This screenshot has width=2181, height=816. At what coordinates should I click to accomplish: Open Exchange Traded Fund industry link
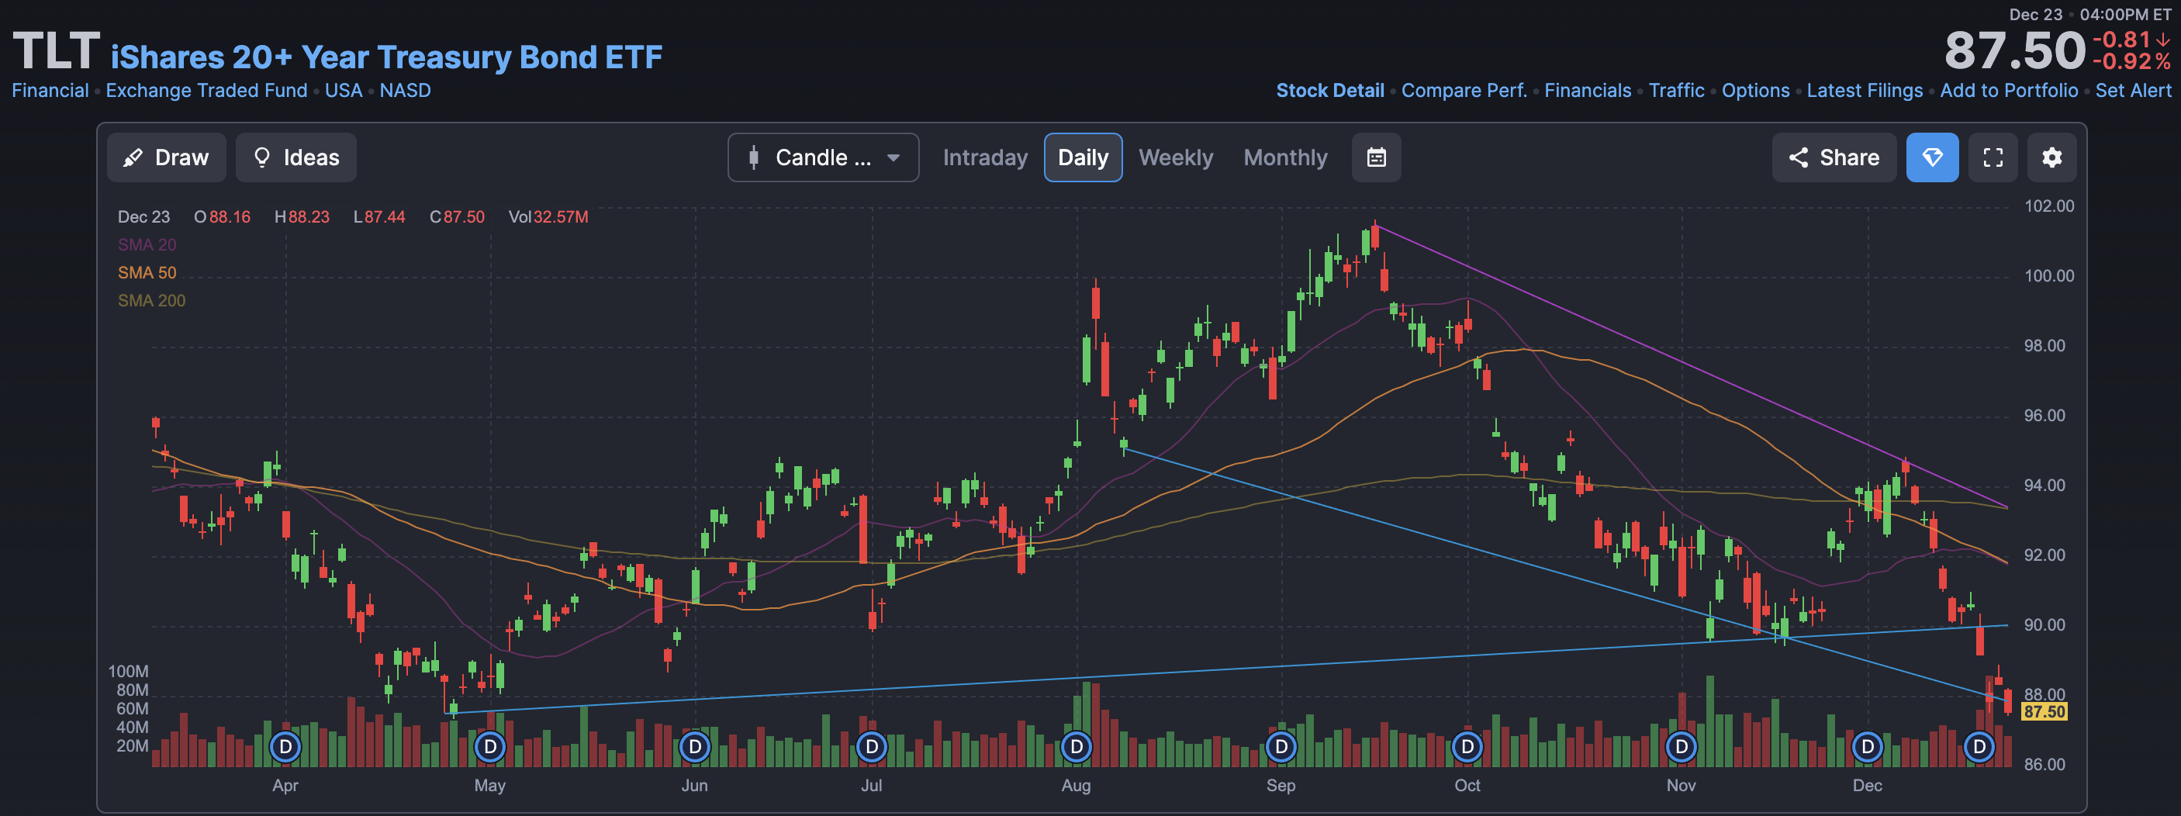[206, 91]
